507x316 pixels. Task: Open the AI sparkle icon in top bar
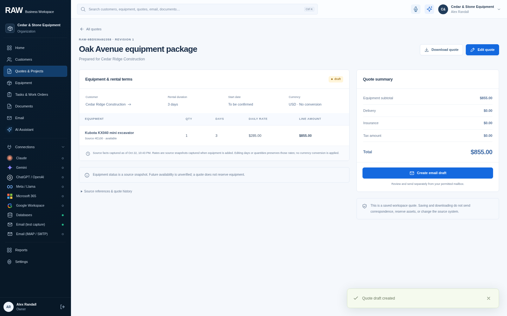coord(429,9)
